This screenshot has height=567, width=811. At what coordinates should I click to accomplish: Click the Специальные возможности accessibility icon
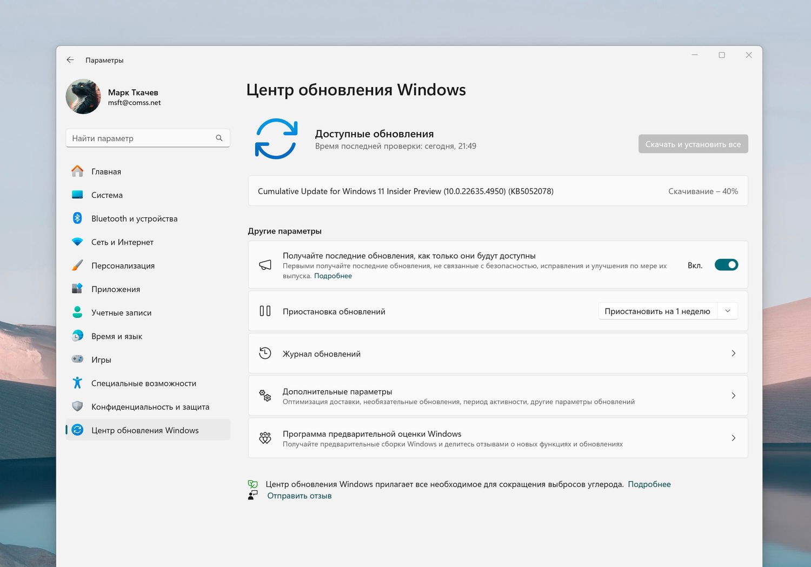tap(77, 383)
